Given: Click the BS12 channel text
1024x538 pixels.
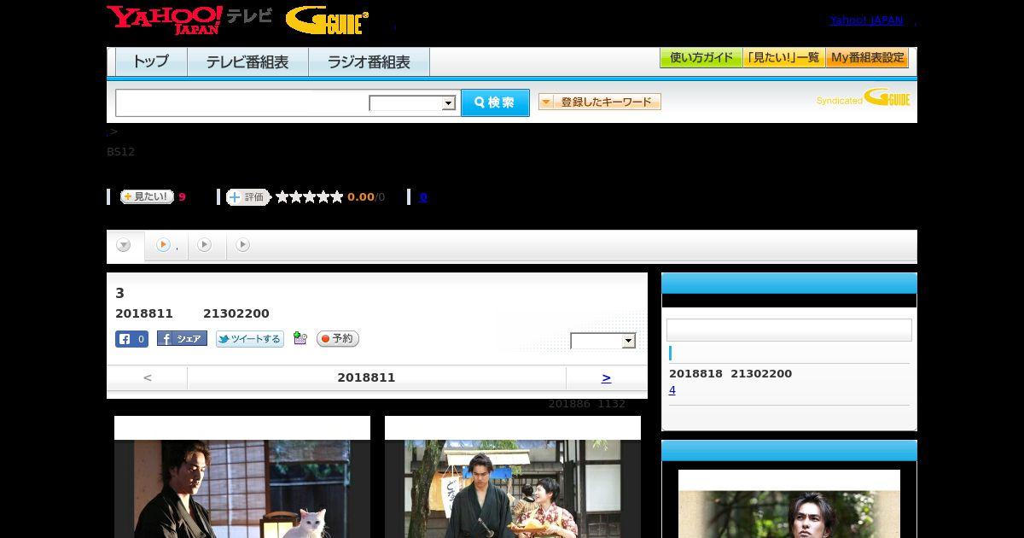Looking at the screenshot, I should pos(120,152).
